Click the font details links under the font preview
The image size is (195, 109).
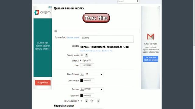pyautogui.click(x=96, y=51)
